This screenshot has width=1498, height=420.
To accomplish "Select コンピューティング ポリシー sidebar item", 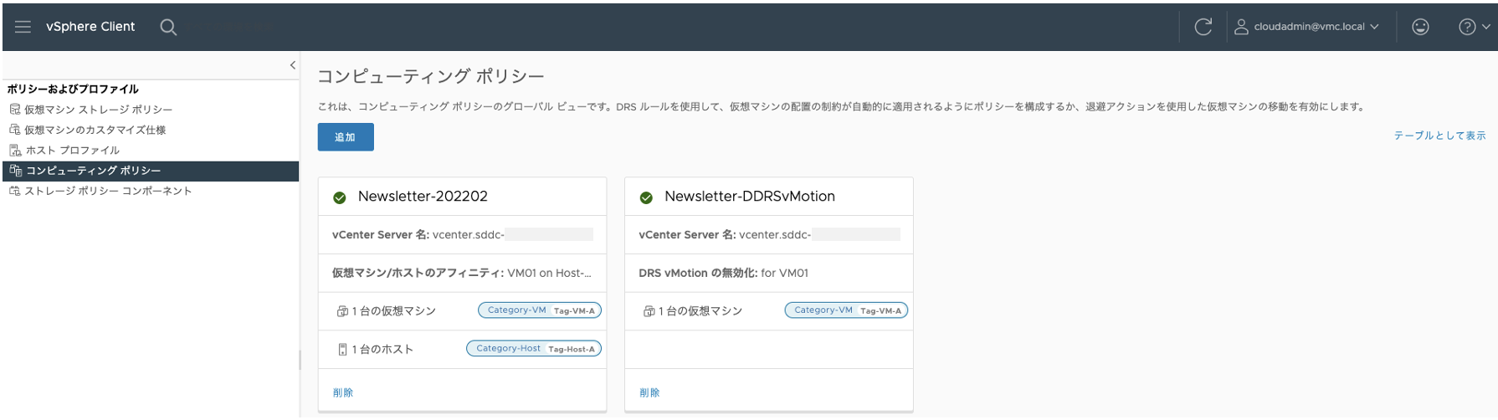I will [93, 171].
